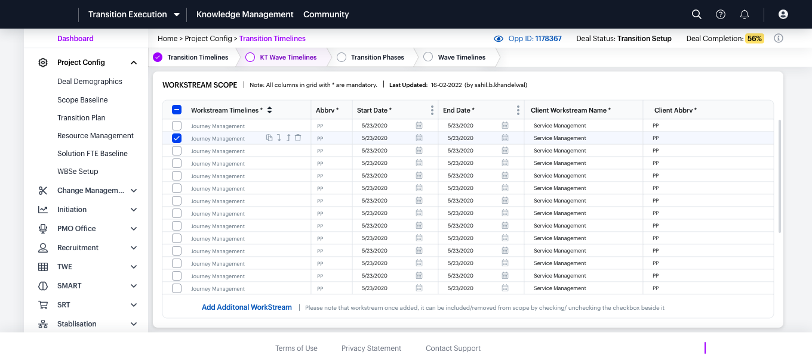Open Deal Demographics in the sidebar
Viewport: 812px width, 361px height.
(x=90, y=82)
